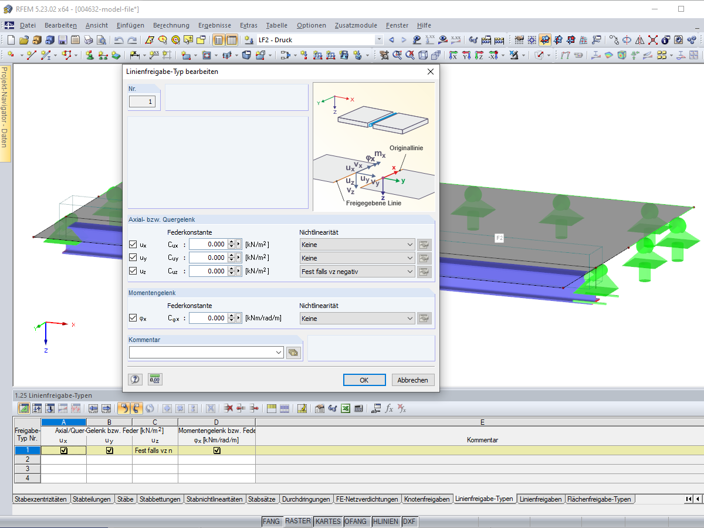
Task: Switch to the Knotenfreigaben tab
Action: 427,499
